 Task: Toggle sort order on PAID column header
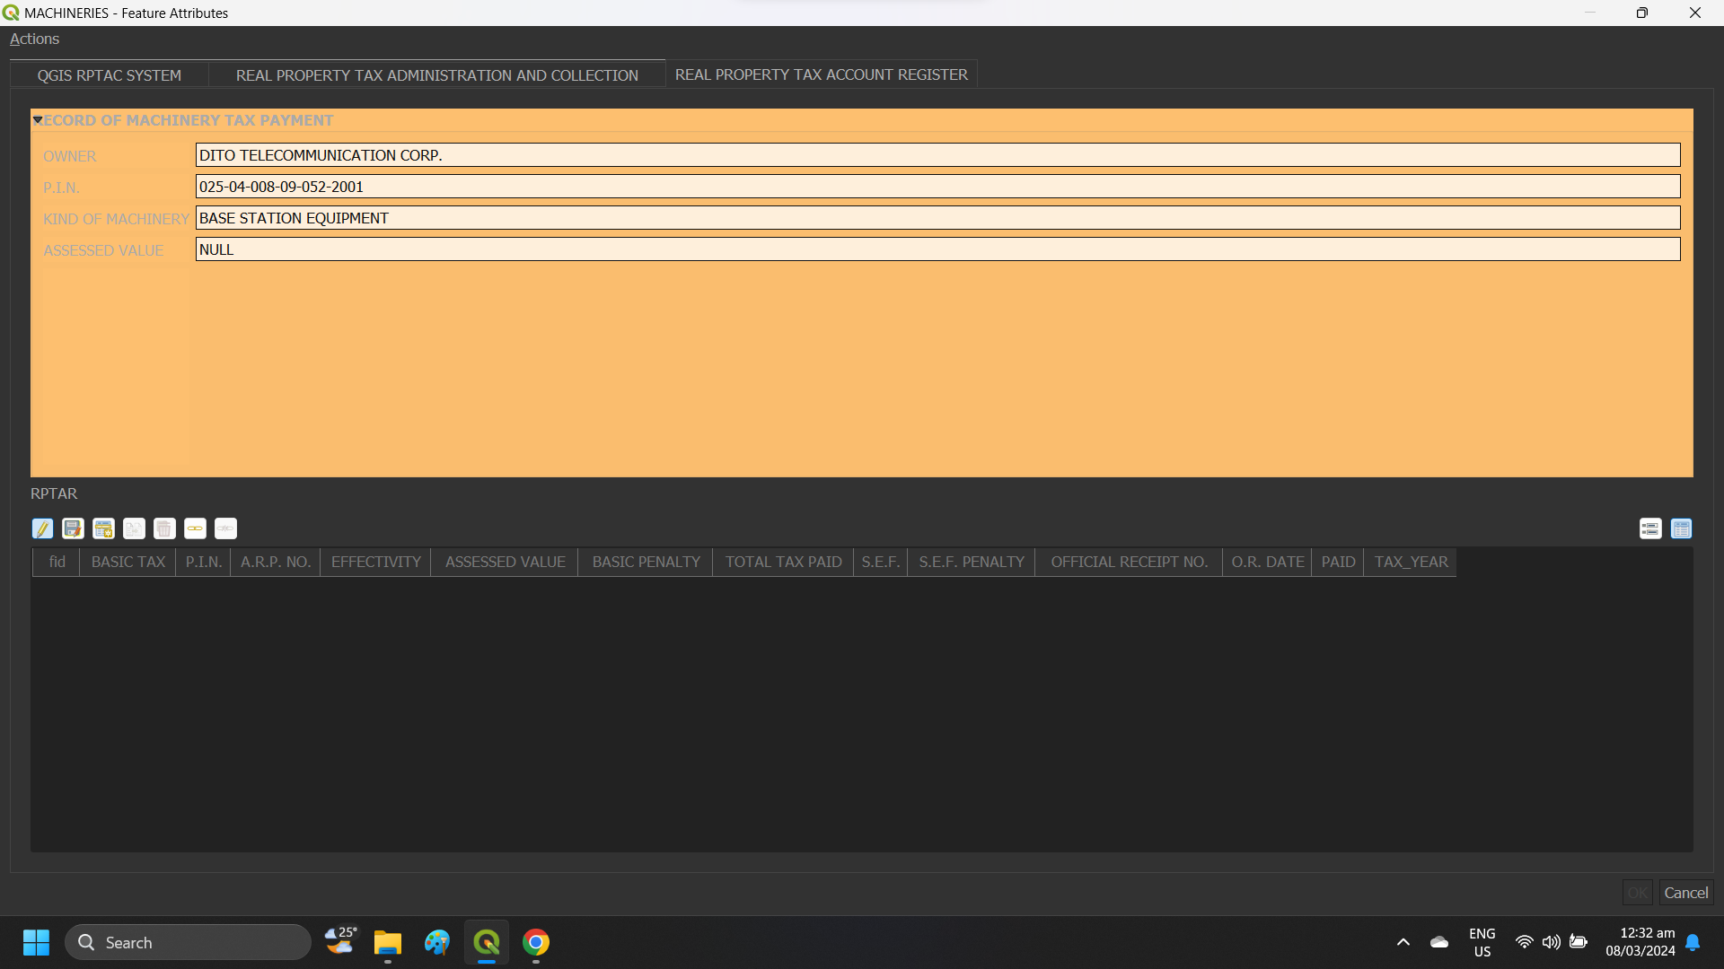pos(1337,562)
